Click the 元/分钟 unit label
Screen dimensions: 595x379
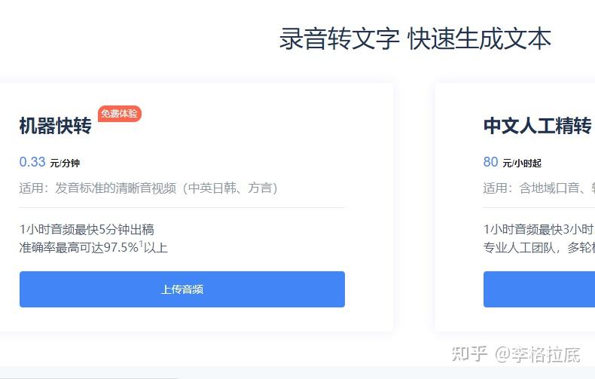tap(65, 163)
